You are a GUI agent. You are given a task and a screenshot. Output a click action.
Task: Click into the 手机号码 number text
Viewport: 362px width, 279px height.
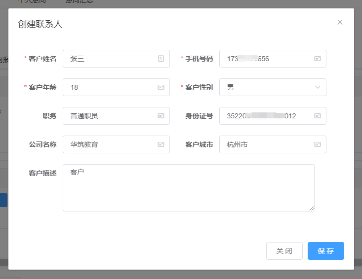click(248, 59)
